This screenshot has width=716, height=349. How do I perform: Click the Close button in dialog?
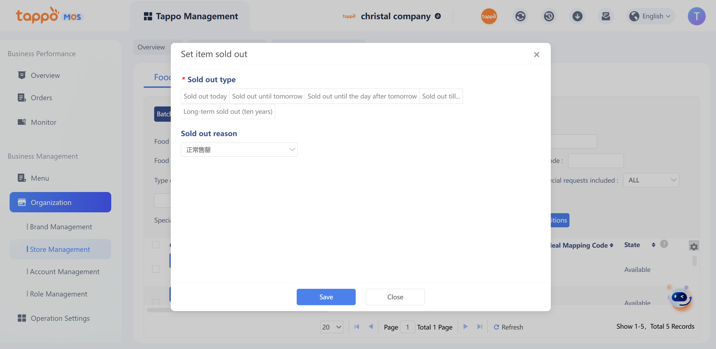click(x=395, y=297)
